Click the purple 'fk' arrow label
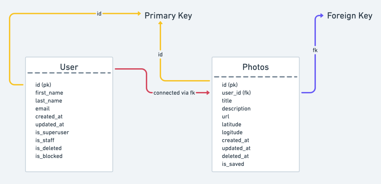 point(315,50)
